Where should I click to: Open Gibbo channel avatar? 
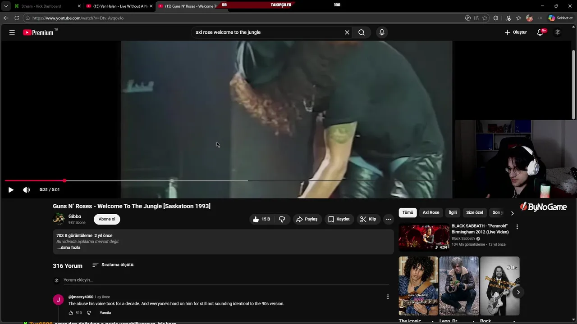[59, 219]
